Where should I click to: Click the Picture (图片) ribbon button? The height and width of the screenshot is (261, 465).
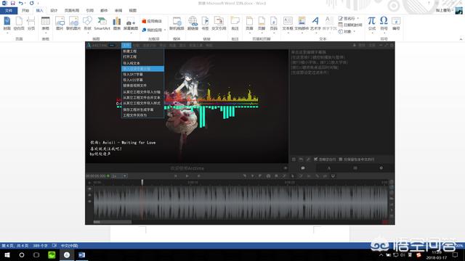tap(60, 24)
